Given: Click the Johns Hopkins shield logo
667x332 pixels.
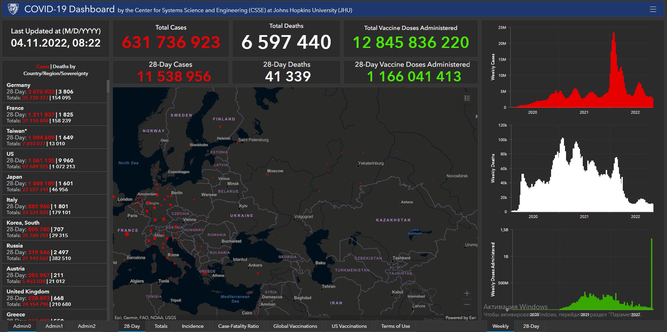Looking at the screenshot, I should tap(13, 9).
